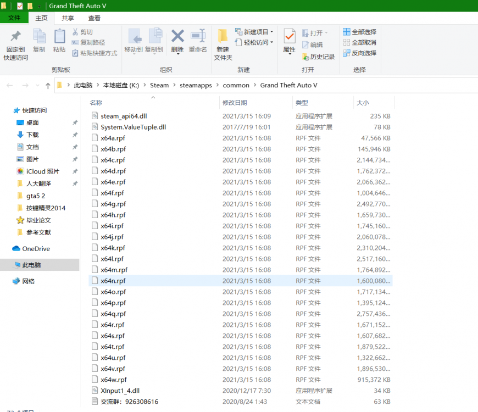Click Select all (全部选择)
Screen dimensions: 478x412
[x=360, y=31]
